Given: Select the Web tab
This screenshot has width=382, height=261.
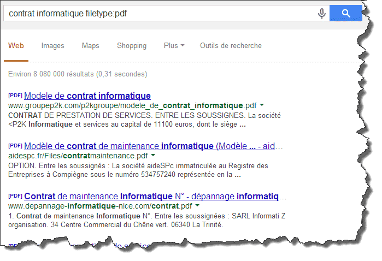Looking at the screenshot, I should coord(16,46).
